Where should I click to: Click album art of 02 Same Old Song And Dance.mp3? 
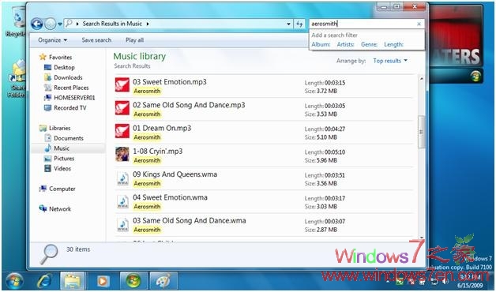[x=122, y=108]
